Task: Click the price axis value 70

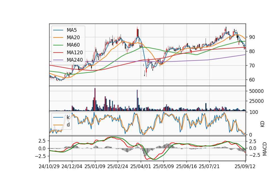Action: click(252, 66)
